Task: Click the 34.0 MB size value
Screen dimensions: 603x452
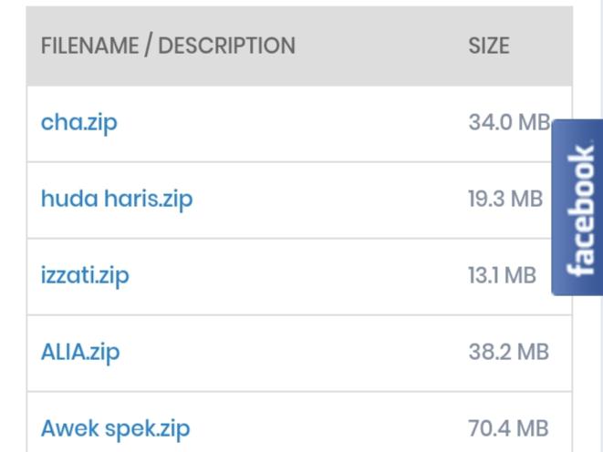Action: coord(507,122)
